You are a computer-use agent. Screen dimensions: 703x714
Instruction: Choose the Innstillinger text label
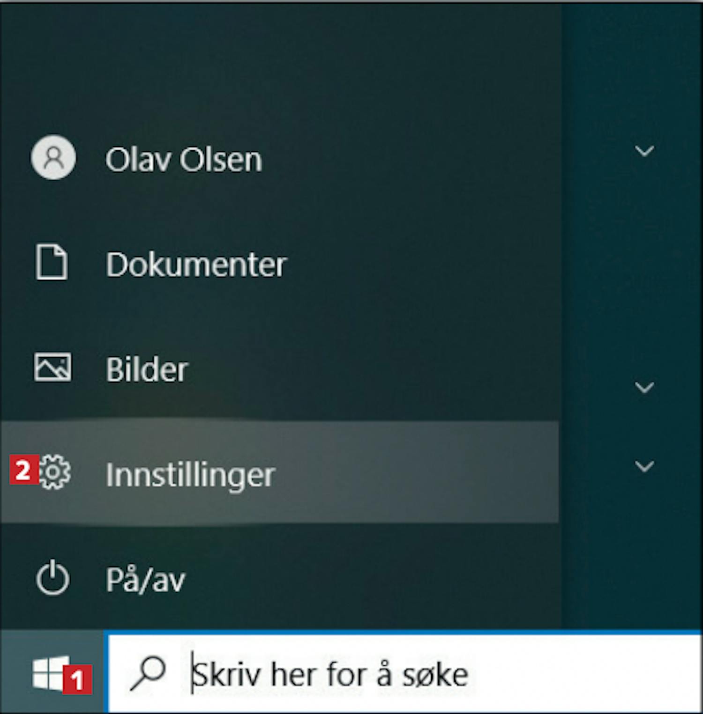coord(190,475)
